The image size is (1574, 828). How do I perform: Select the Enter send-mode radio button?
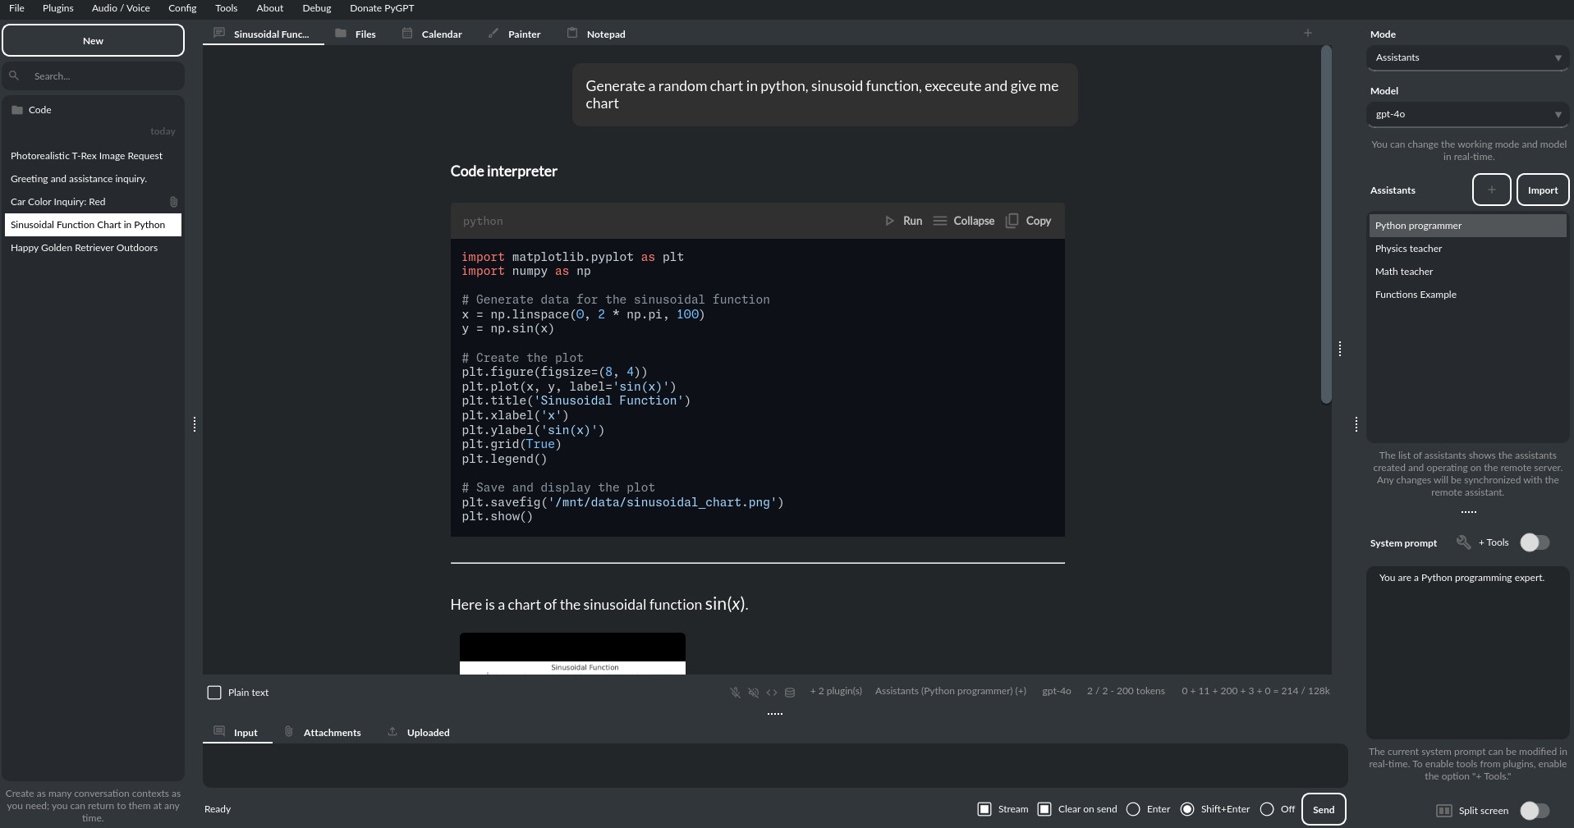(1133, 809)
